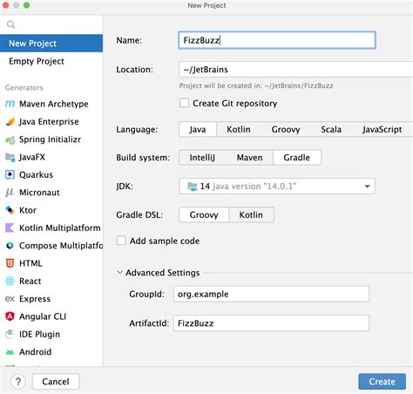Select New Project in sidebar
413x394 pixels.
click(x=51, y=44)
